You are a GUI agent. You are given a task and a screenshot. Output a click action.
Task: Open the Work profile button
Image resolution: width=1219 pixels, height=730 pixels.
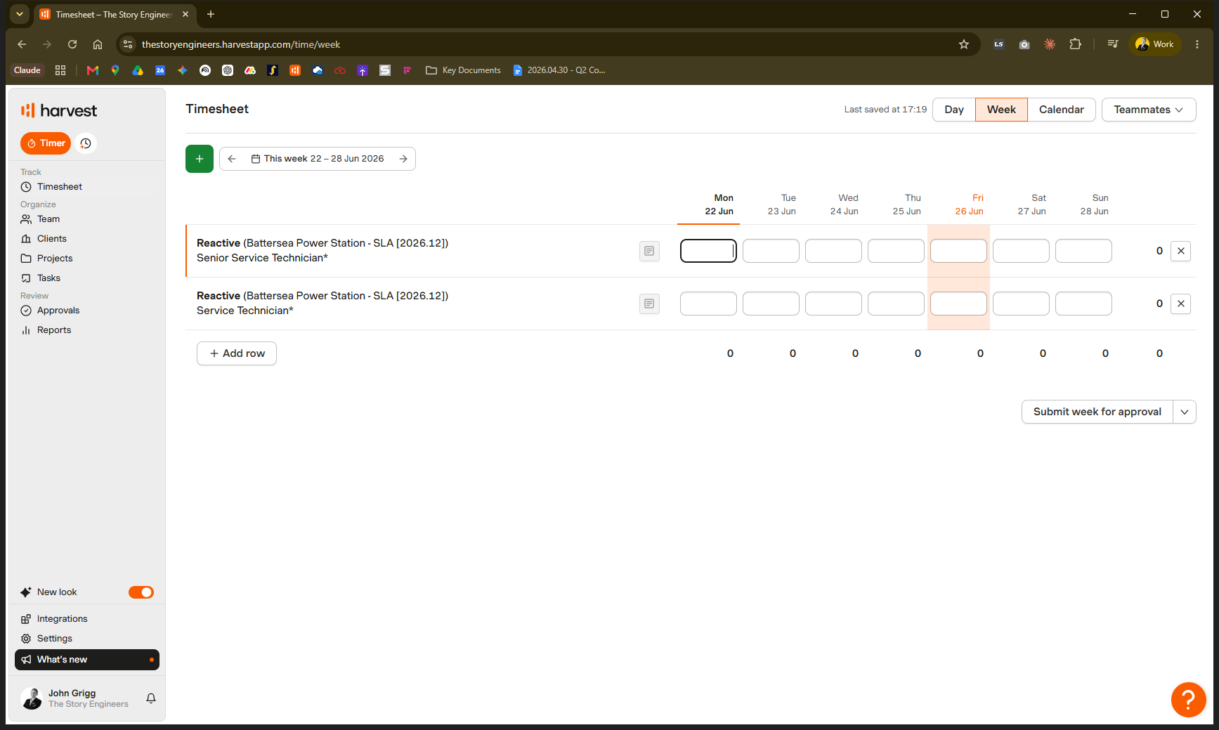click(1155, 44)
